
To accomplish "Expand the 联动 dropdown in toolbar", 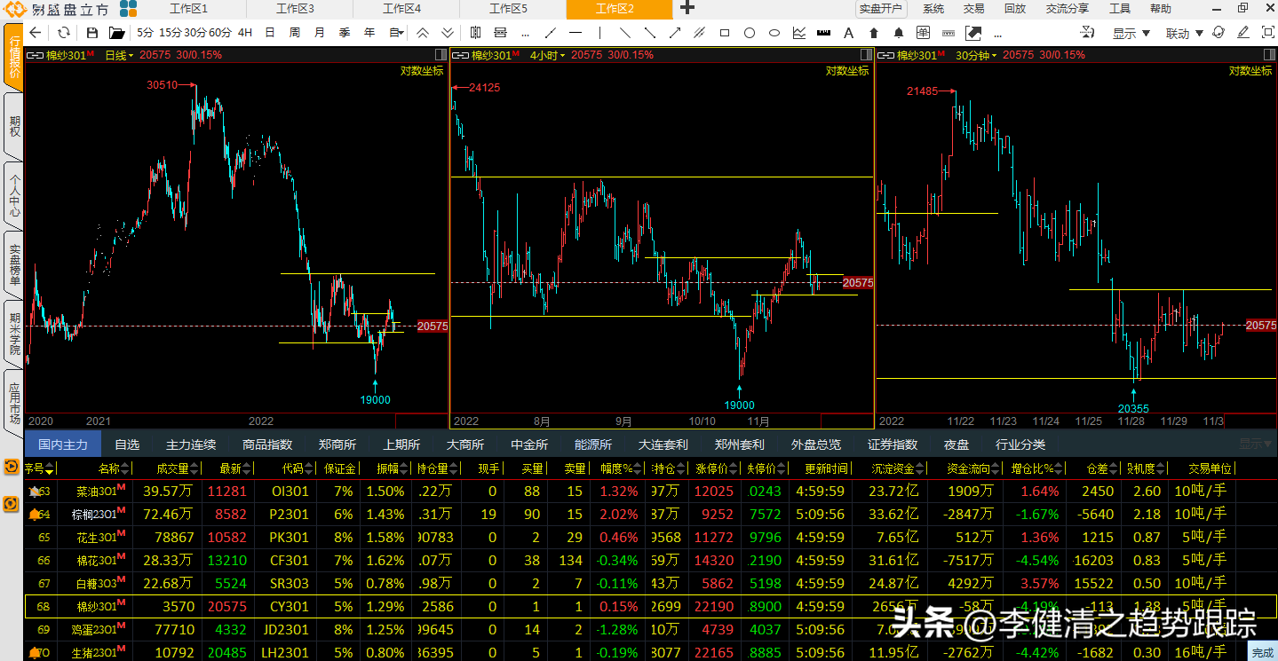I will [x=1185, y=34].
